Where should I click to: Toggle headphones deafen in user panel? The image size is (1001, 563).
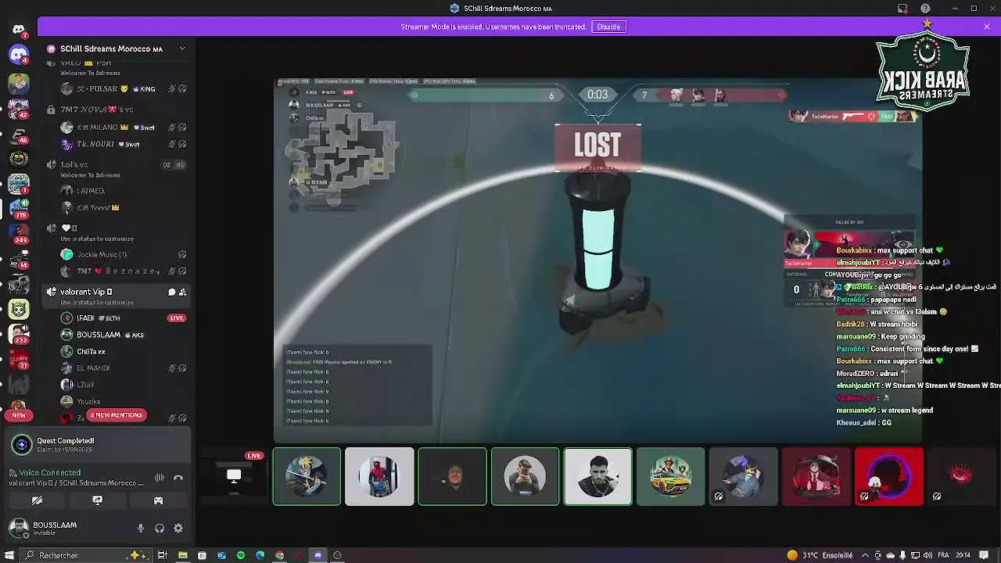(160, 529)
